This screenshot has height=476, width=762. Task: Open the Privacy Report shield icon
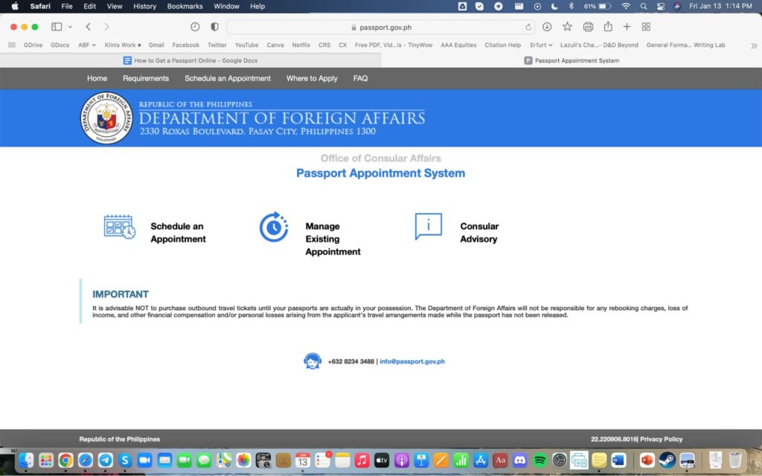(214, 27)
